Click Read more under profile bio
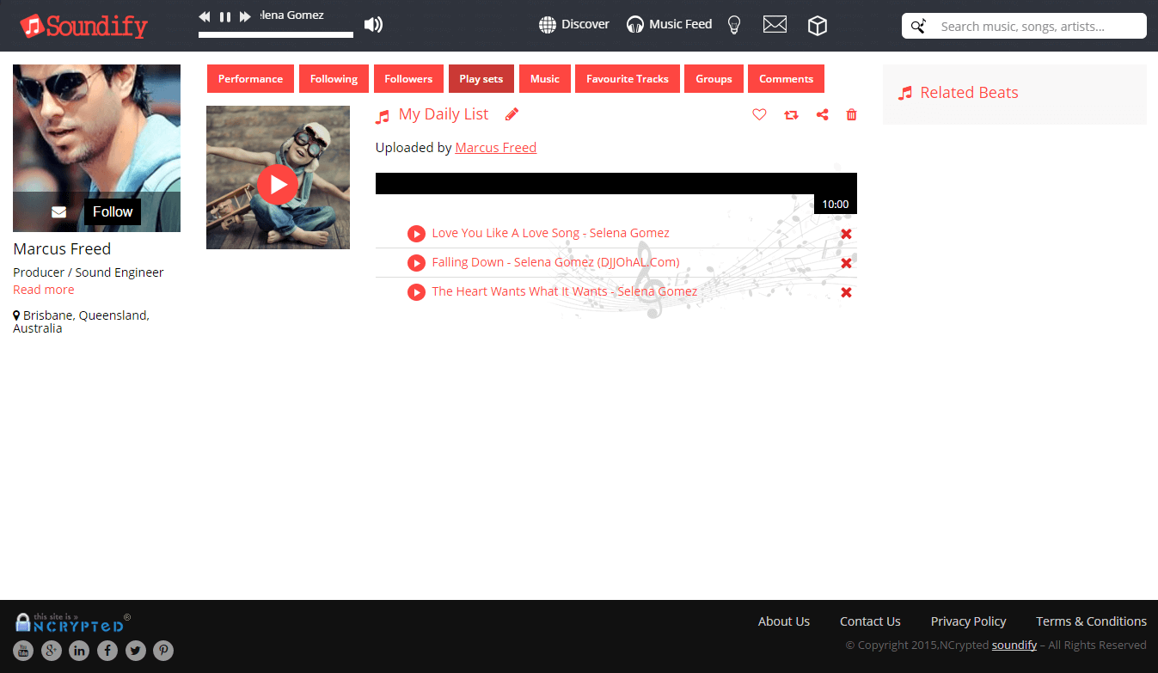 (44, 290)
